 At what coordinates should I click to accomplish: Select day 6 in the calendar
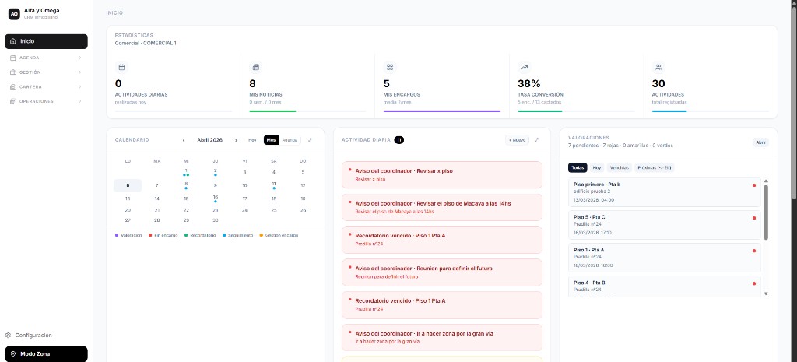coord(128,185)
